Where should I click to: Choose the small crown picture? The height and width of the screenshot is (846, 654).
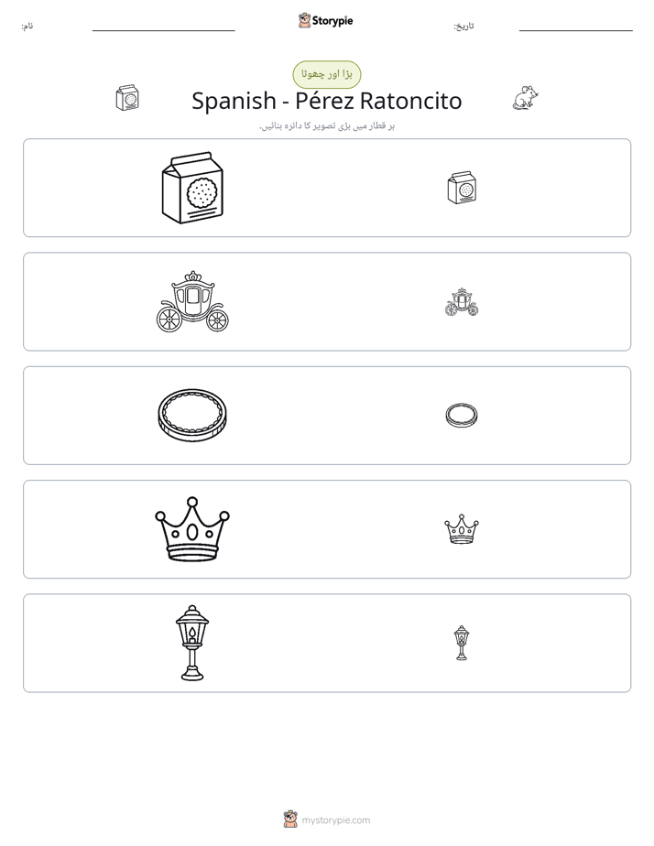pyautogui.click(x=462, y=529)
